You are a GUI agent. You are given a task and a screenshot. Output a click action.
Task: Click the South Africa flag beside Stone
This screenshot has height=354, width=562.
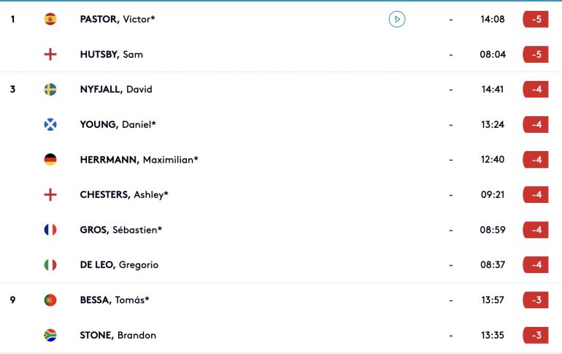click(50, 335)
